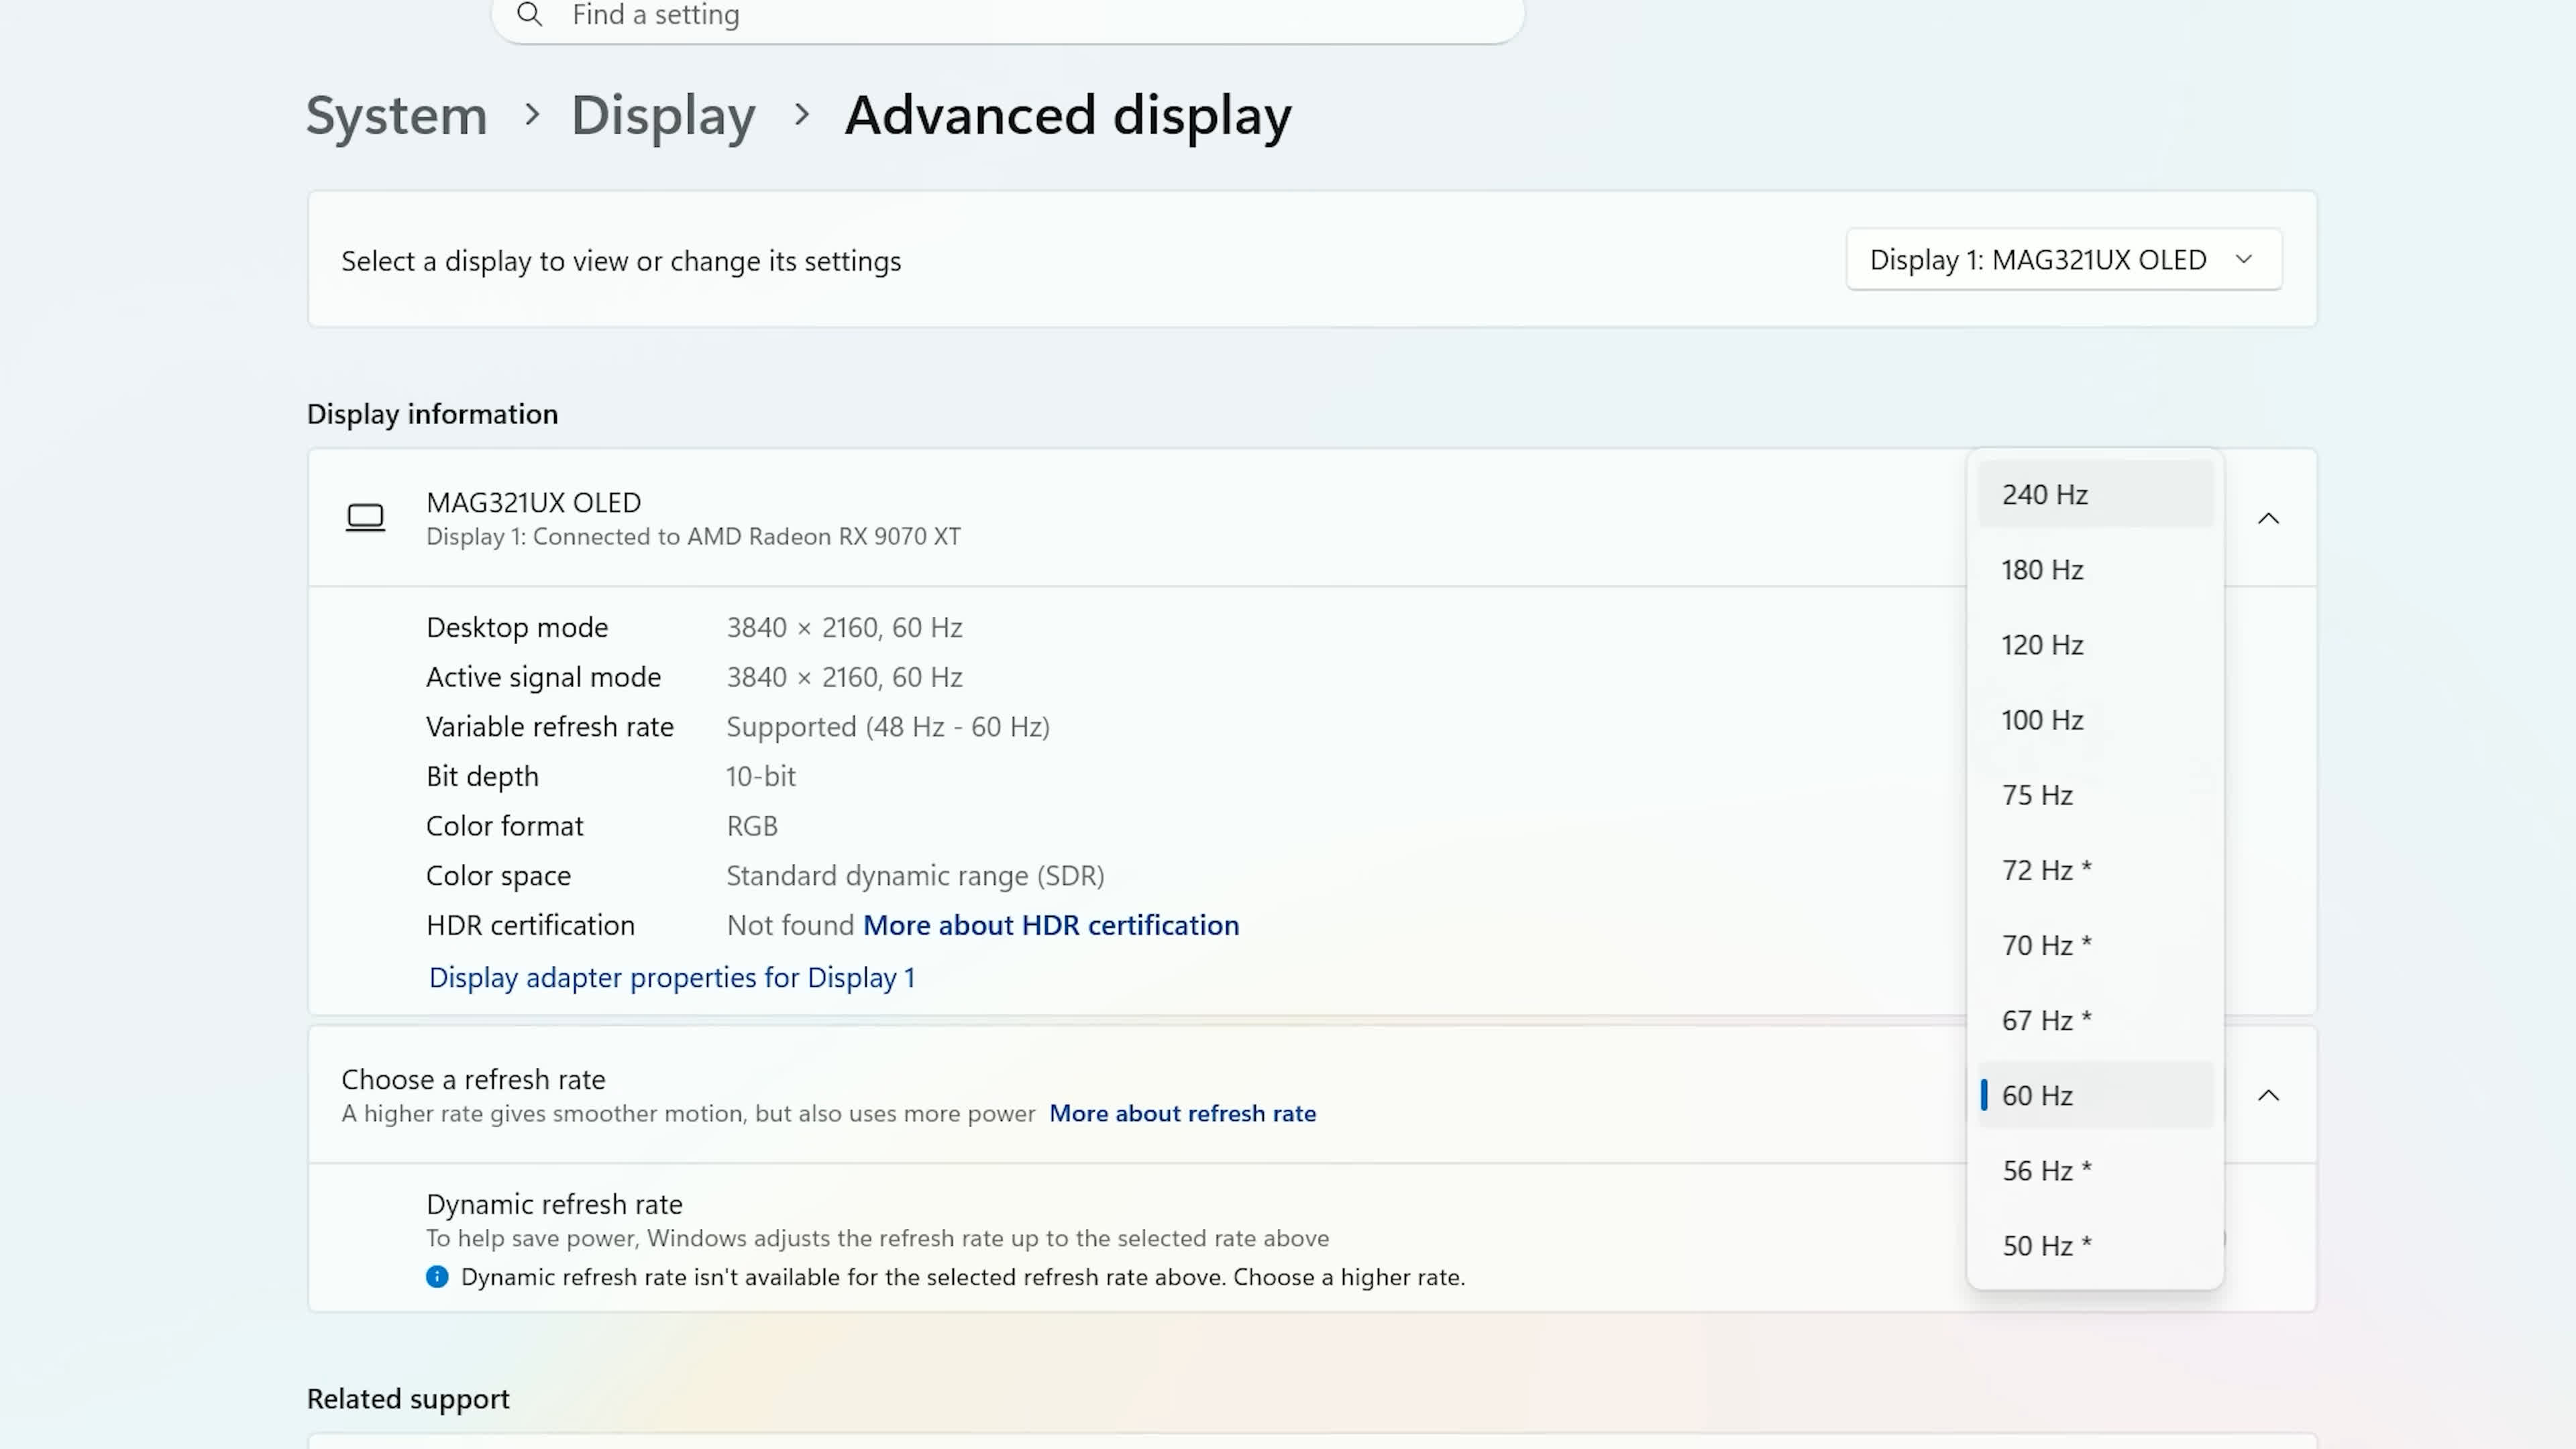The width and height of the screenshot is (2576, 1449).
Task: Select 70 Hz * refresh rate
Action: tap(2095, 945)
